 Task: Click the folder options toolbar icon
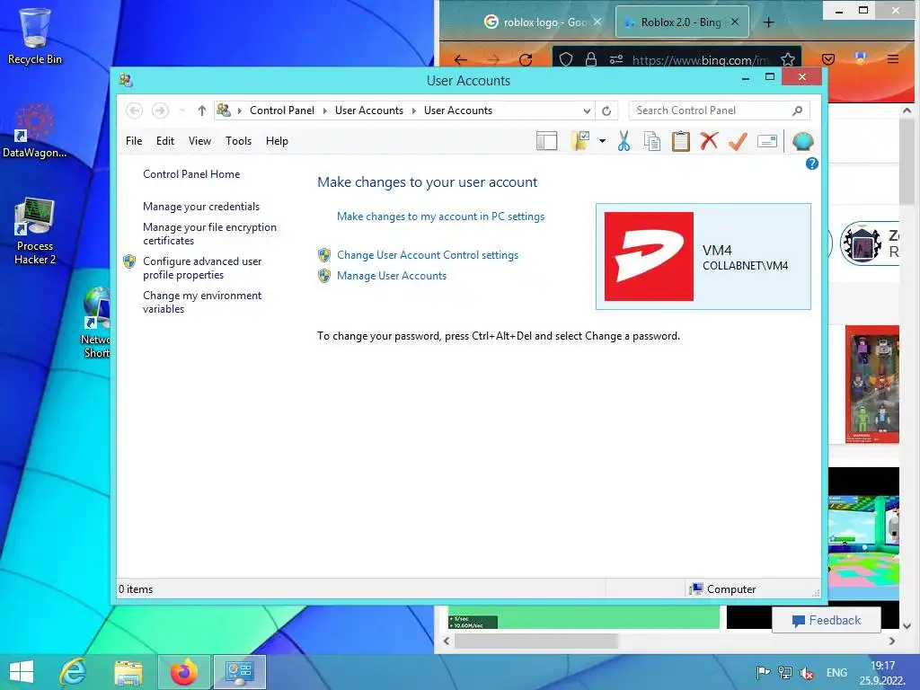(x=579, y=141)
